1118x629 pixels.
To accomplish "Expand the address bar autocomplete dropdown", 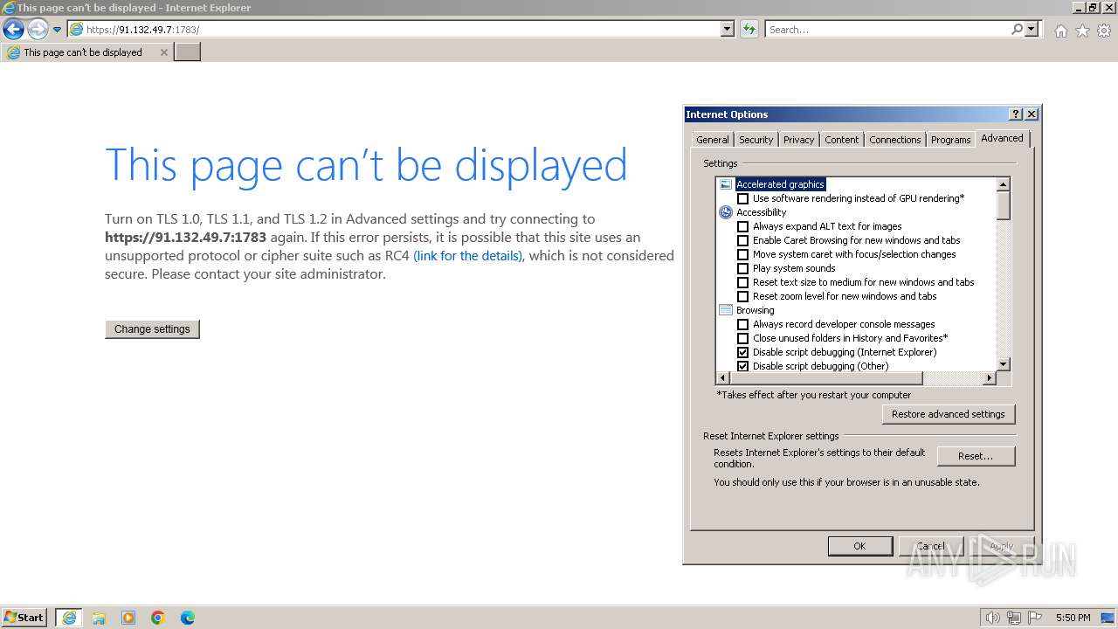I will click(728, 29).
